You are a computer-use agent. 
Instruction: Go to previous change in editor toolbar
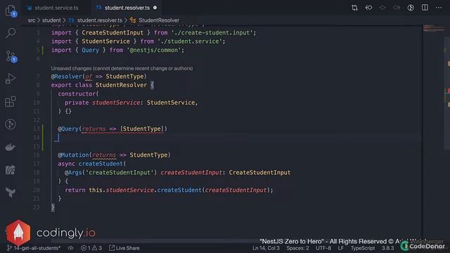click(368, 8)
